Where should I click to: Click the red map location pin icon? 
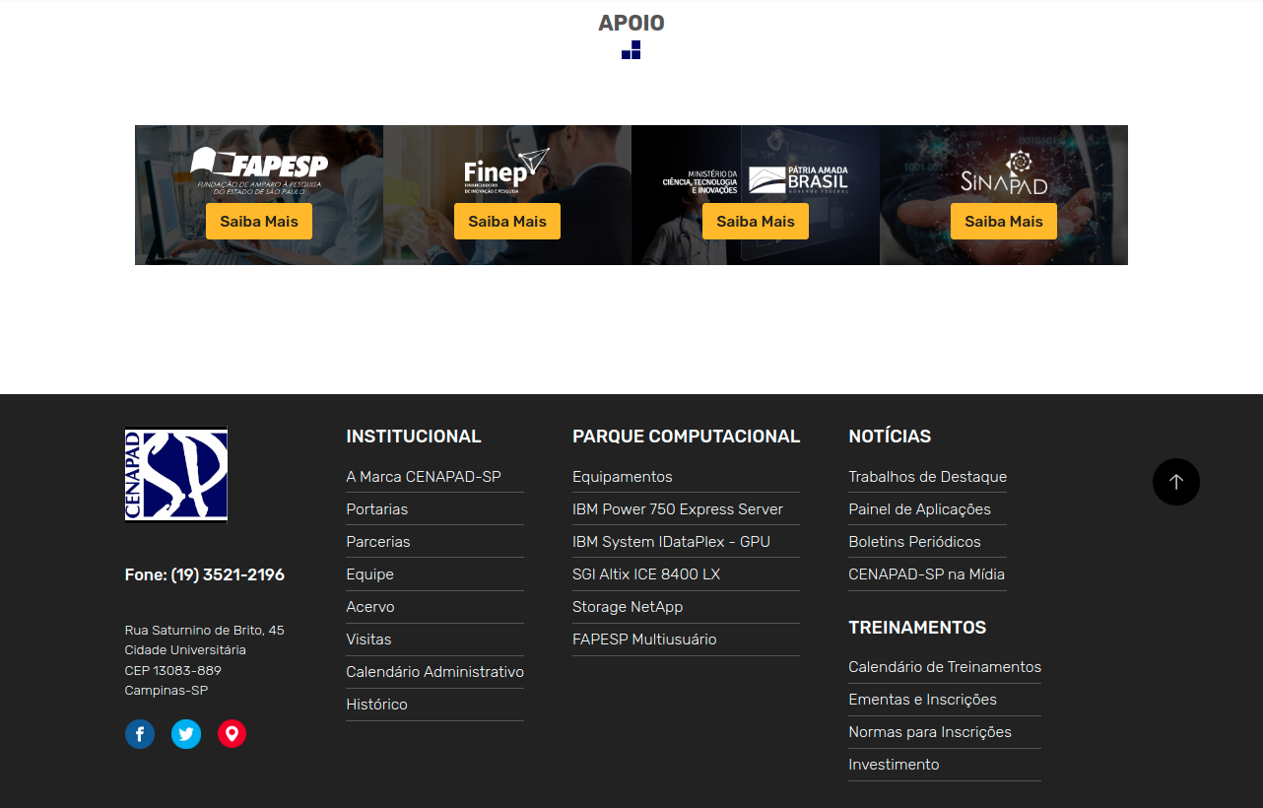tap(232, 734)
